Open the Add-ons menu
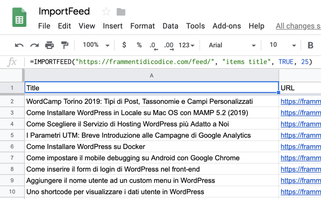The height and width of the screenshot is (199, 321). point(227,26)
